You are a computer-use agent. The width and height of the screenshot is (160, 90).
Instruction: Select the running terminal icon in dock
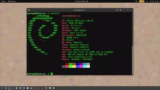(x=9, y=88)
